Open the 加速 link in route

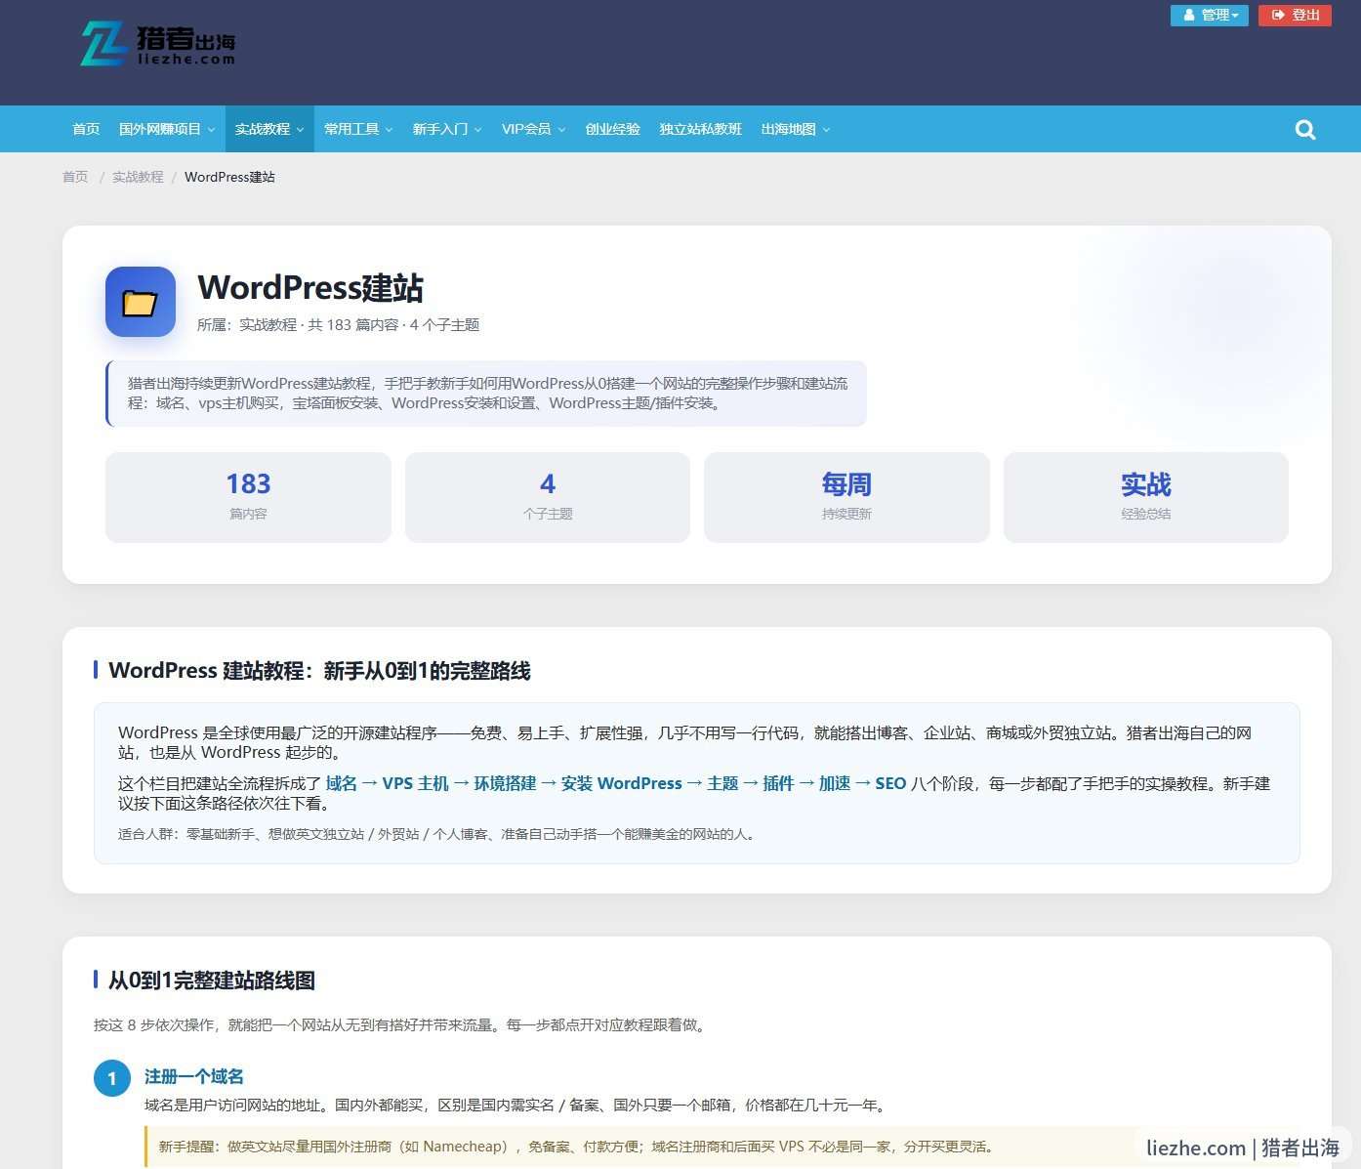tap(835, 783)
